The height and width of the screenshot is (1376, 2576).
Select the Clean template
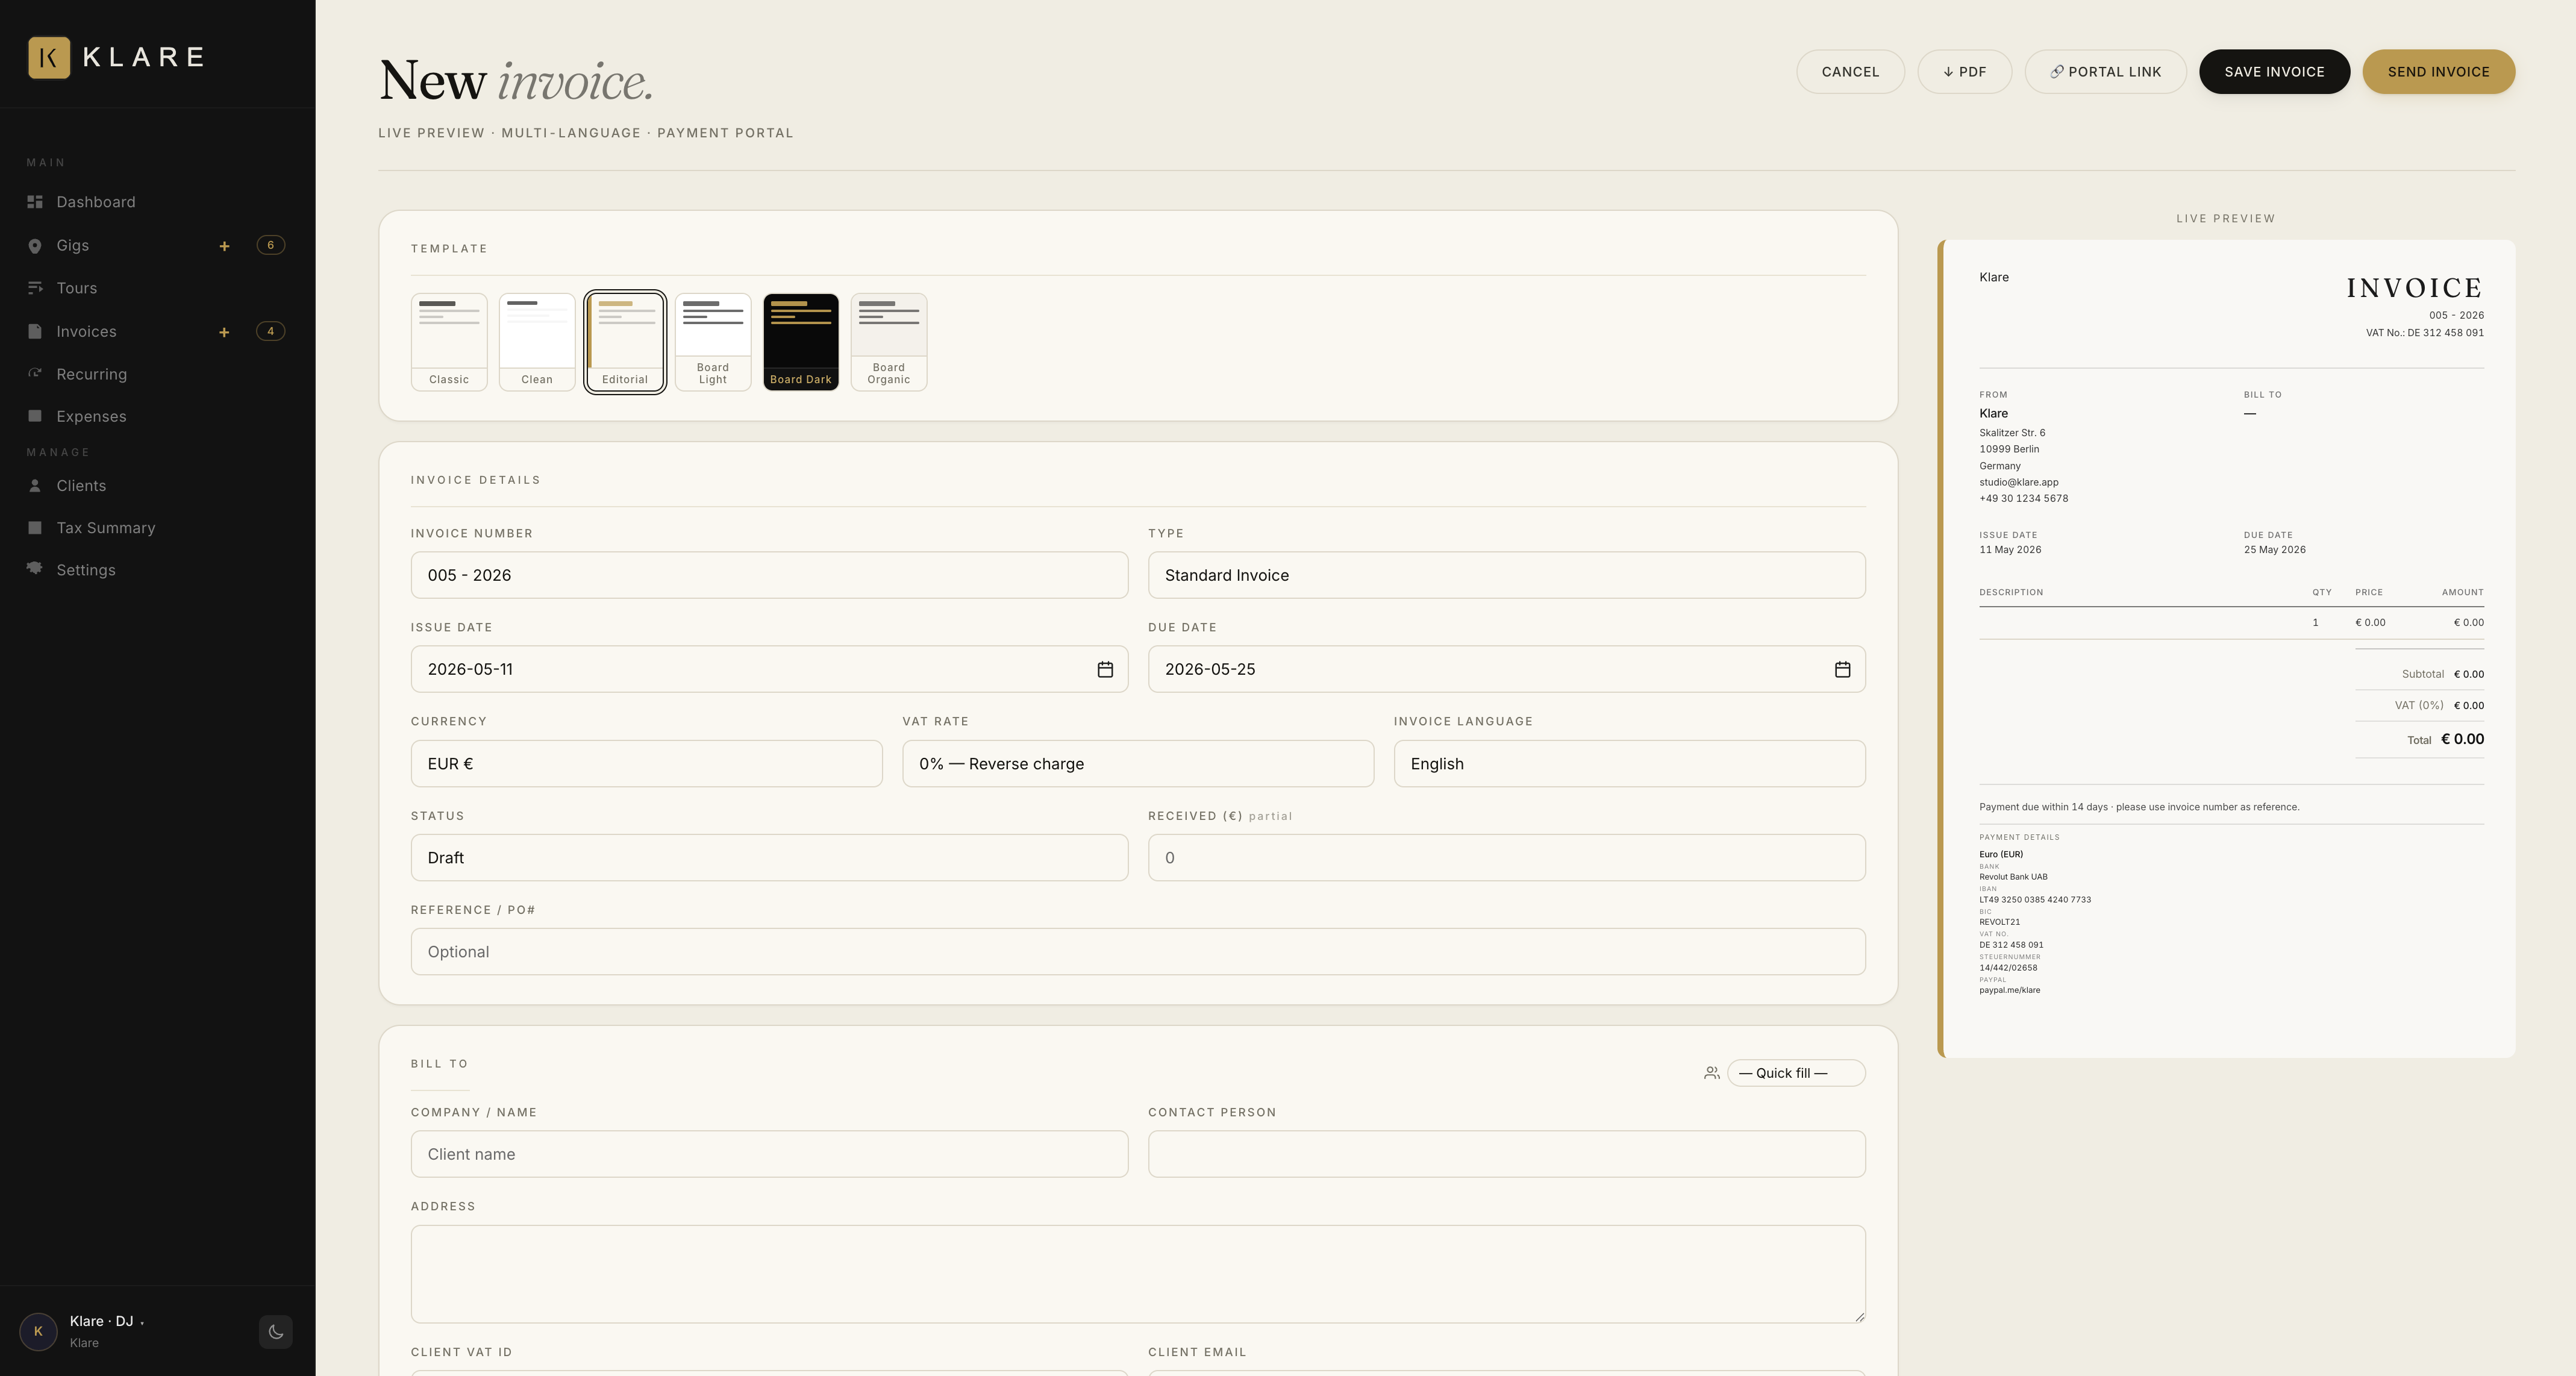[x=537, y=342]
